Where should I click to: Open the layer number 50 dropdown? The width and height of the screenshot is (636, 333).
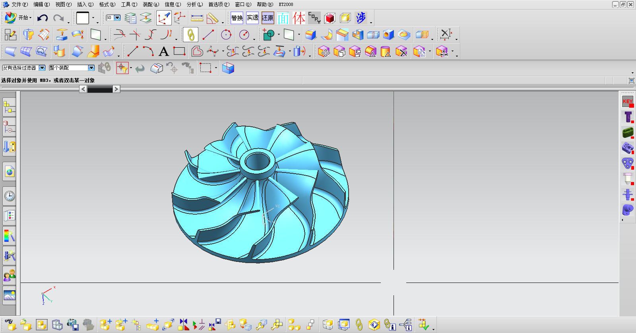pyautogui.click(x=117, y=18)
